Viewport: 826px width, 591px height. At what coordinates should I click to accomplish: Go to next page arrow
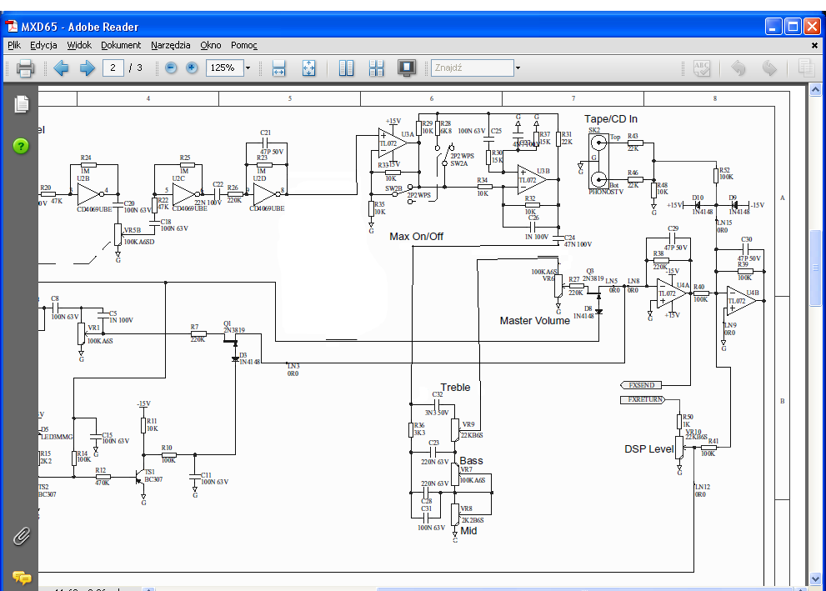(x=87, y=68)
